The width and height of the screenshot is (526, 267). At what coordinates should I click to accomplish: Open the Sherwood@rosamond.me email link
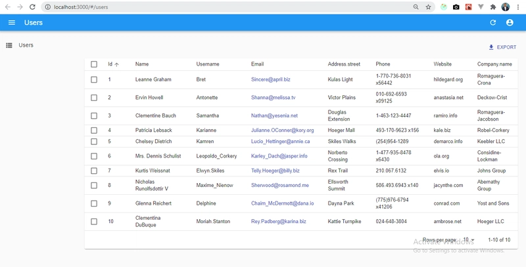point(280,186)
